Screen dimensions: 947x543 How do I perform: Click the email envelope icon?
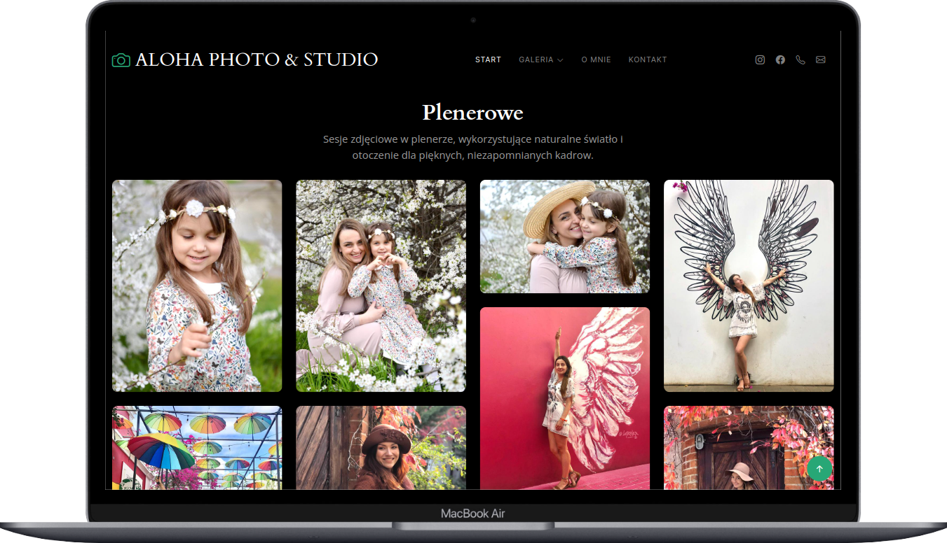821,60
